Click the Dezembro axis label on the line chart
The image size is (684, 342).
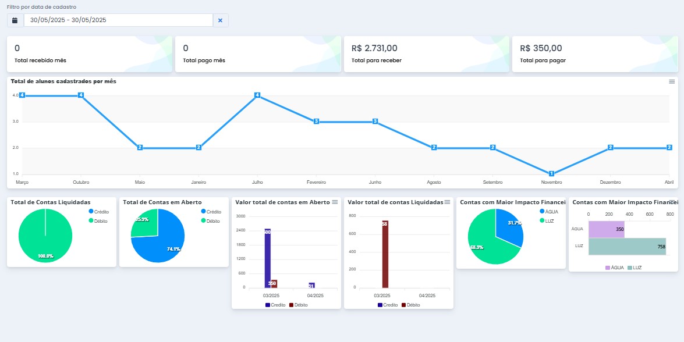coord(610,182)
